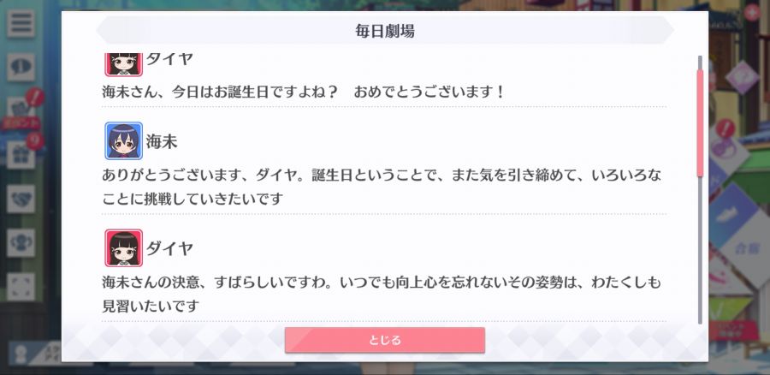
Task: Select the handshake icon in left sidebar
Action: click(21, 199)
